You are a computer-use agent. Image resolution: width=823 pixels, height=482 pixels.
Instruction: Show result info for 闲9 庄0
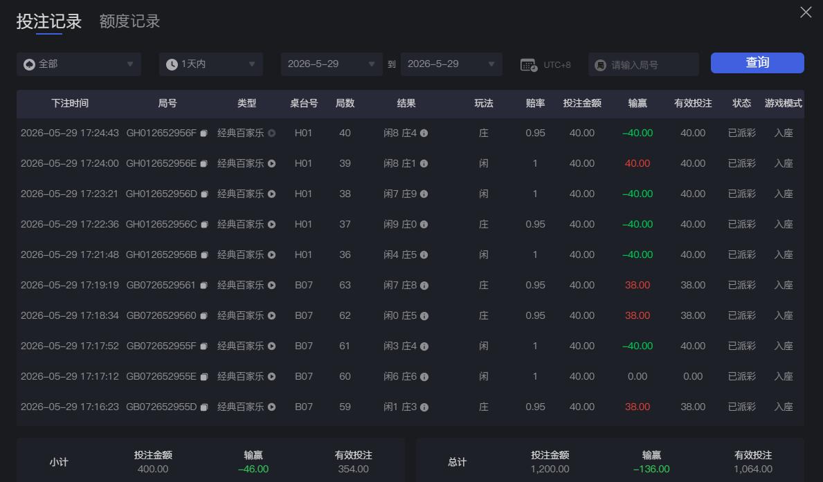[x=424, y=225]
